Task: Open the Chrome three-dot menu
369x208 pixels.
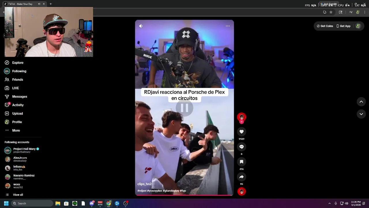Action: click(x=365, y=12)
